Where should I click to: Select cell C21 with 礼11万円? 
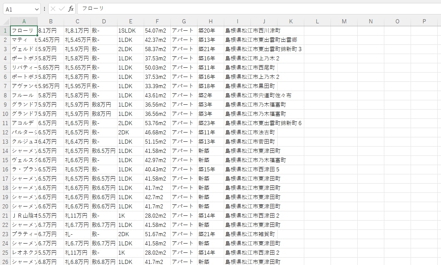[77, 215]
